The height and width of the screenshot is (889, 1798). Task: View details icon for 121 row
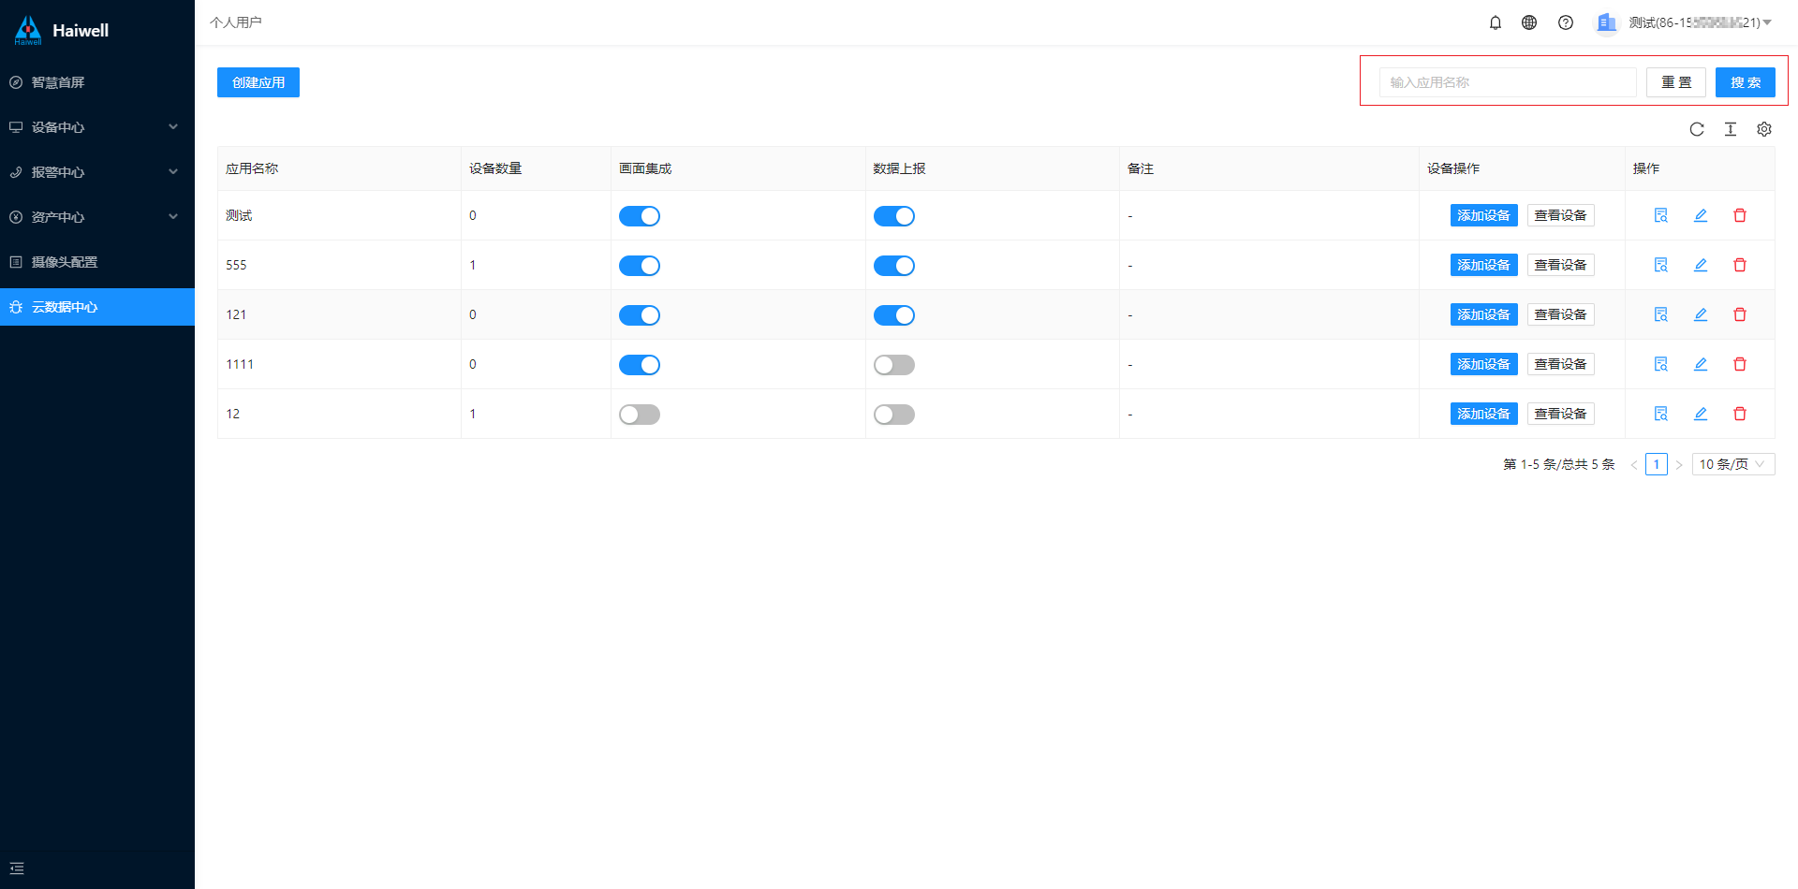1661,314
